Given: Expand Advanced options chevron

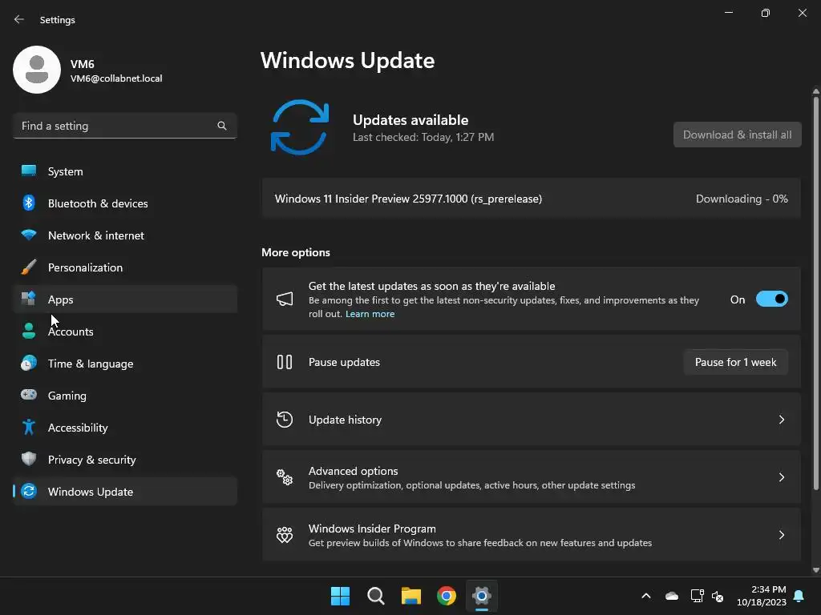Looking at the screenshot, I should [x=781, y=477].
